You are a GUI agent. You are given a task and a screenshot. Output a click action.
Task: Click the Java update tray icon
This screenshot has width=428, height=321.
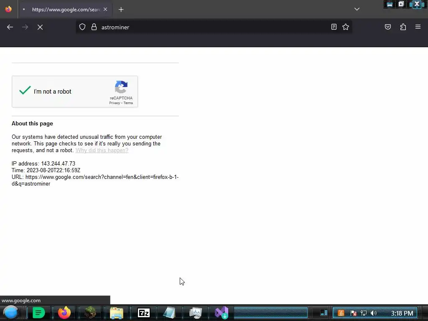(341, 313)
